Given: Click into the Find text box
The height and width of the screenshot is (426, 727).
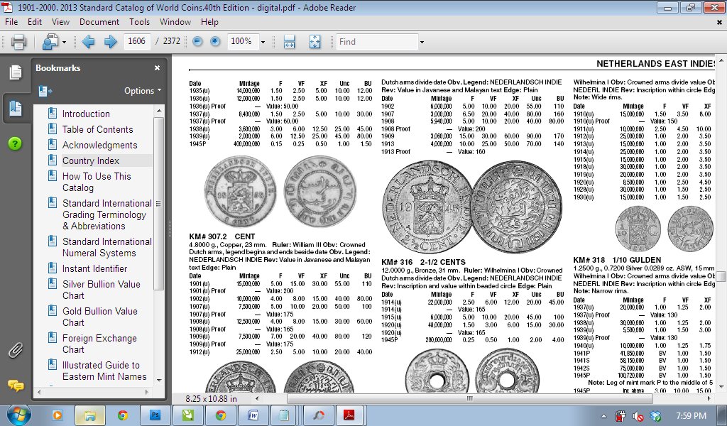Looking at the screenshot, I should point(377,42).
